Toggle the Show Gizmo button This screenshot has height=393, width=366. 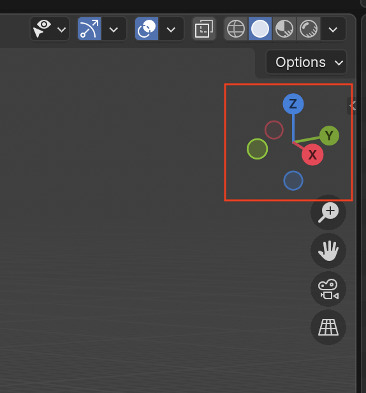click(x=89, y=29)
